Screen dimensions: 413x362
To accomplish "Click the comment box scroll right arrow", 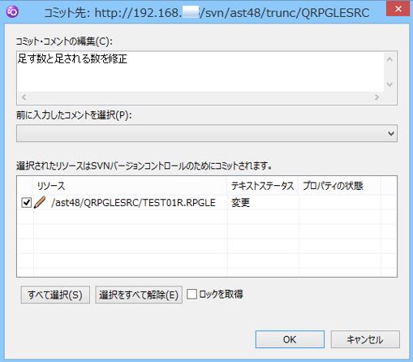I will coord(376,97).
